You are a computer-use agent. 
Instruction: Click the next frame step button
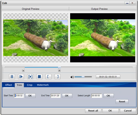pos(21,77)
